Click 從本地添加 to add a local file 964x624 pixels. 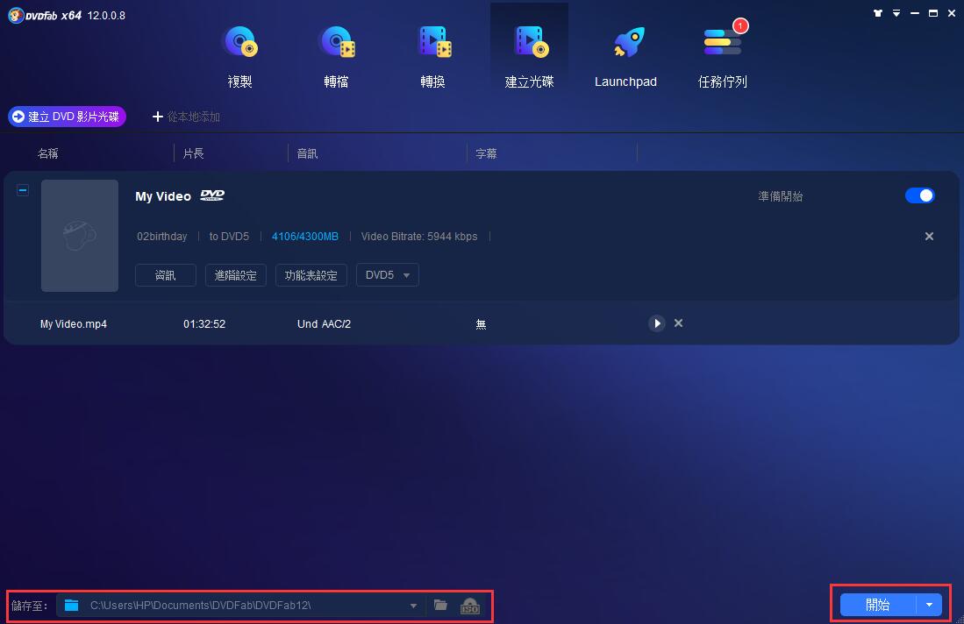(186, 117)
